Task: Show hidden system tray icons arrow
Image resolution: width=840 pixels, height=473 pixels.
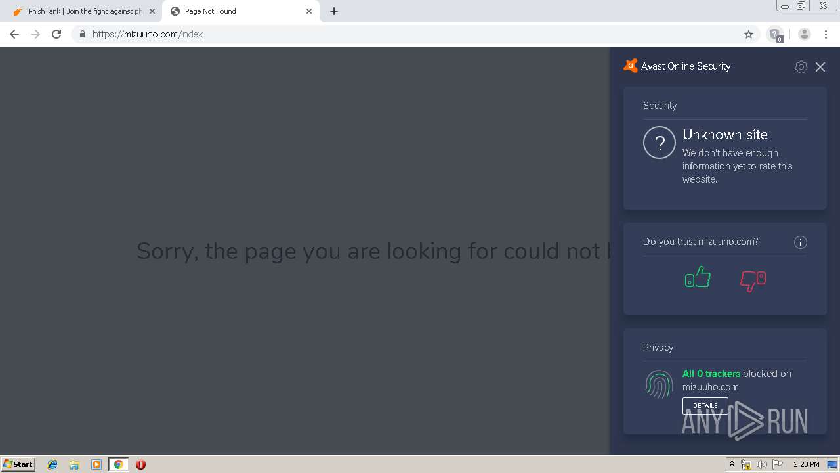Action: 732,464
